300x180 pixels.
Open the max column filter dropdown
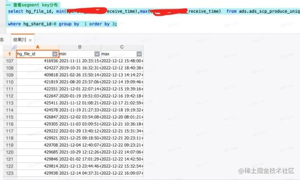[x=139, y=54]
